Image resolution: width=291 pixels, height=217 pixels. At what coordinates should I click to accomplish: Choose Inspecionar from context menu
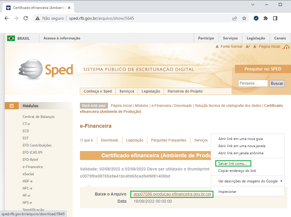[x=247, y=192]
